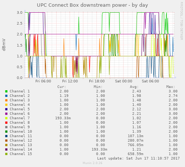
Task: Click the Channel 4 yellow legend swatch
Action: (6, 105)
